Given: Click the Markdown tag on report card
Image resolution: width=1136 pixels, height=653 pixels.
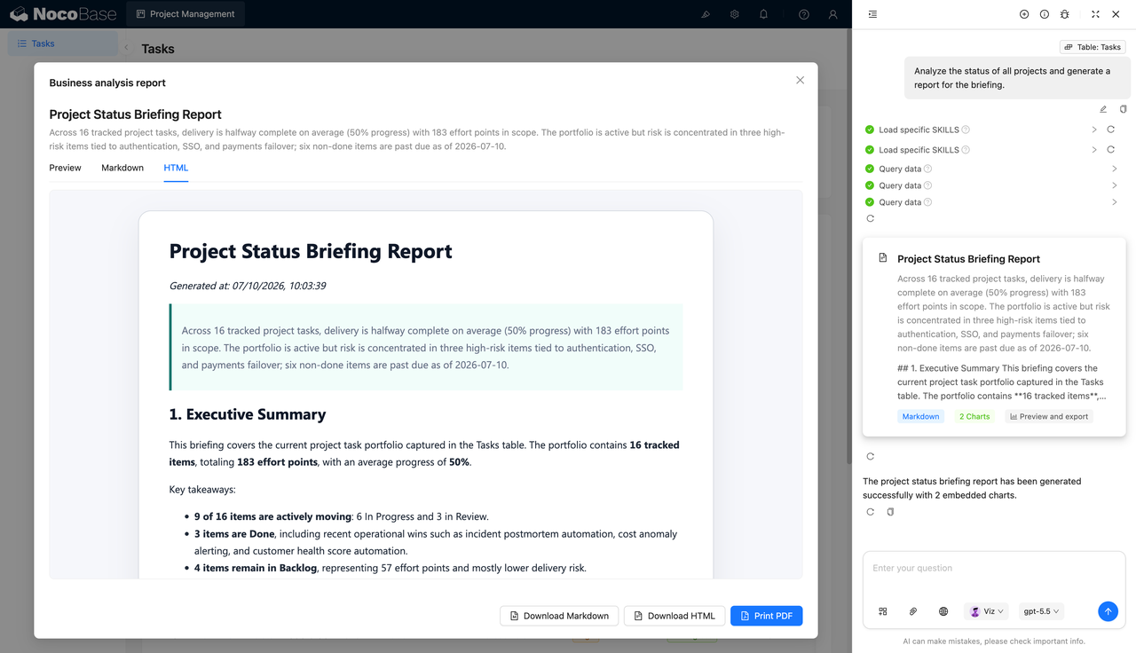Looking at the screenshot, I should tap(920, 416).
